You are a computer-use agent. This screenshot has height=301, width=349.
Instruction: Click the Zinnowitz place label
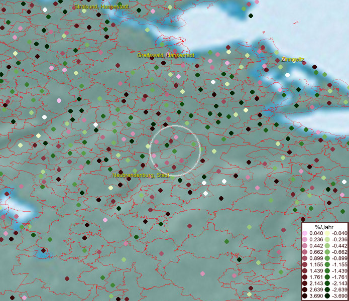tap(293, 59)
